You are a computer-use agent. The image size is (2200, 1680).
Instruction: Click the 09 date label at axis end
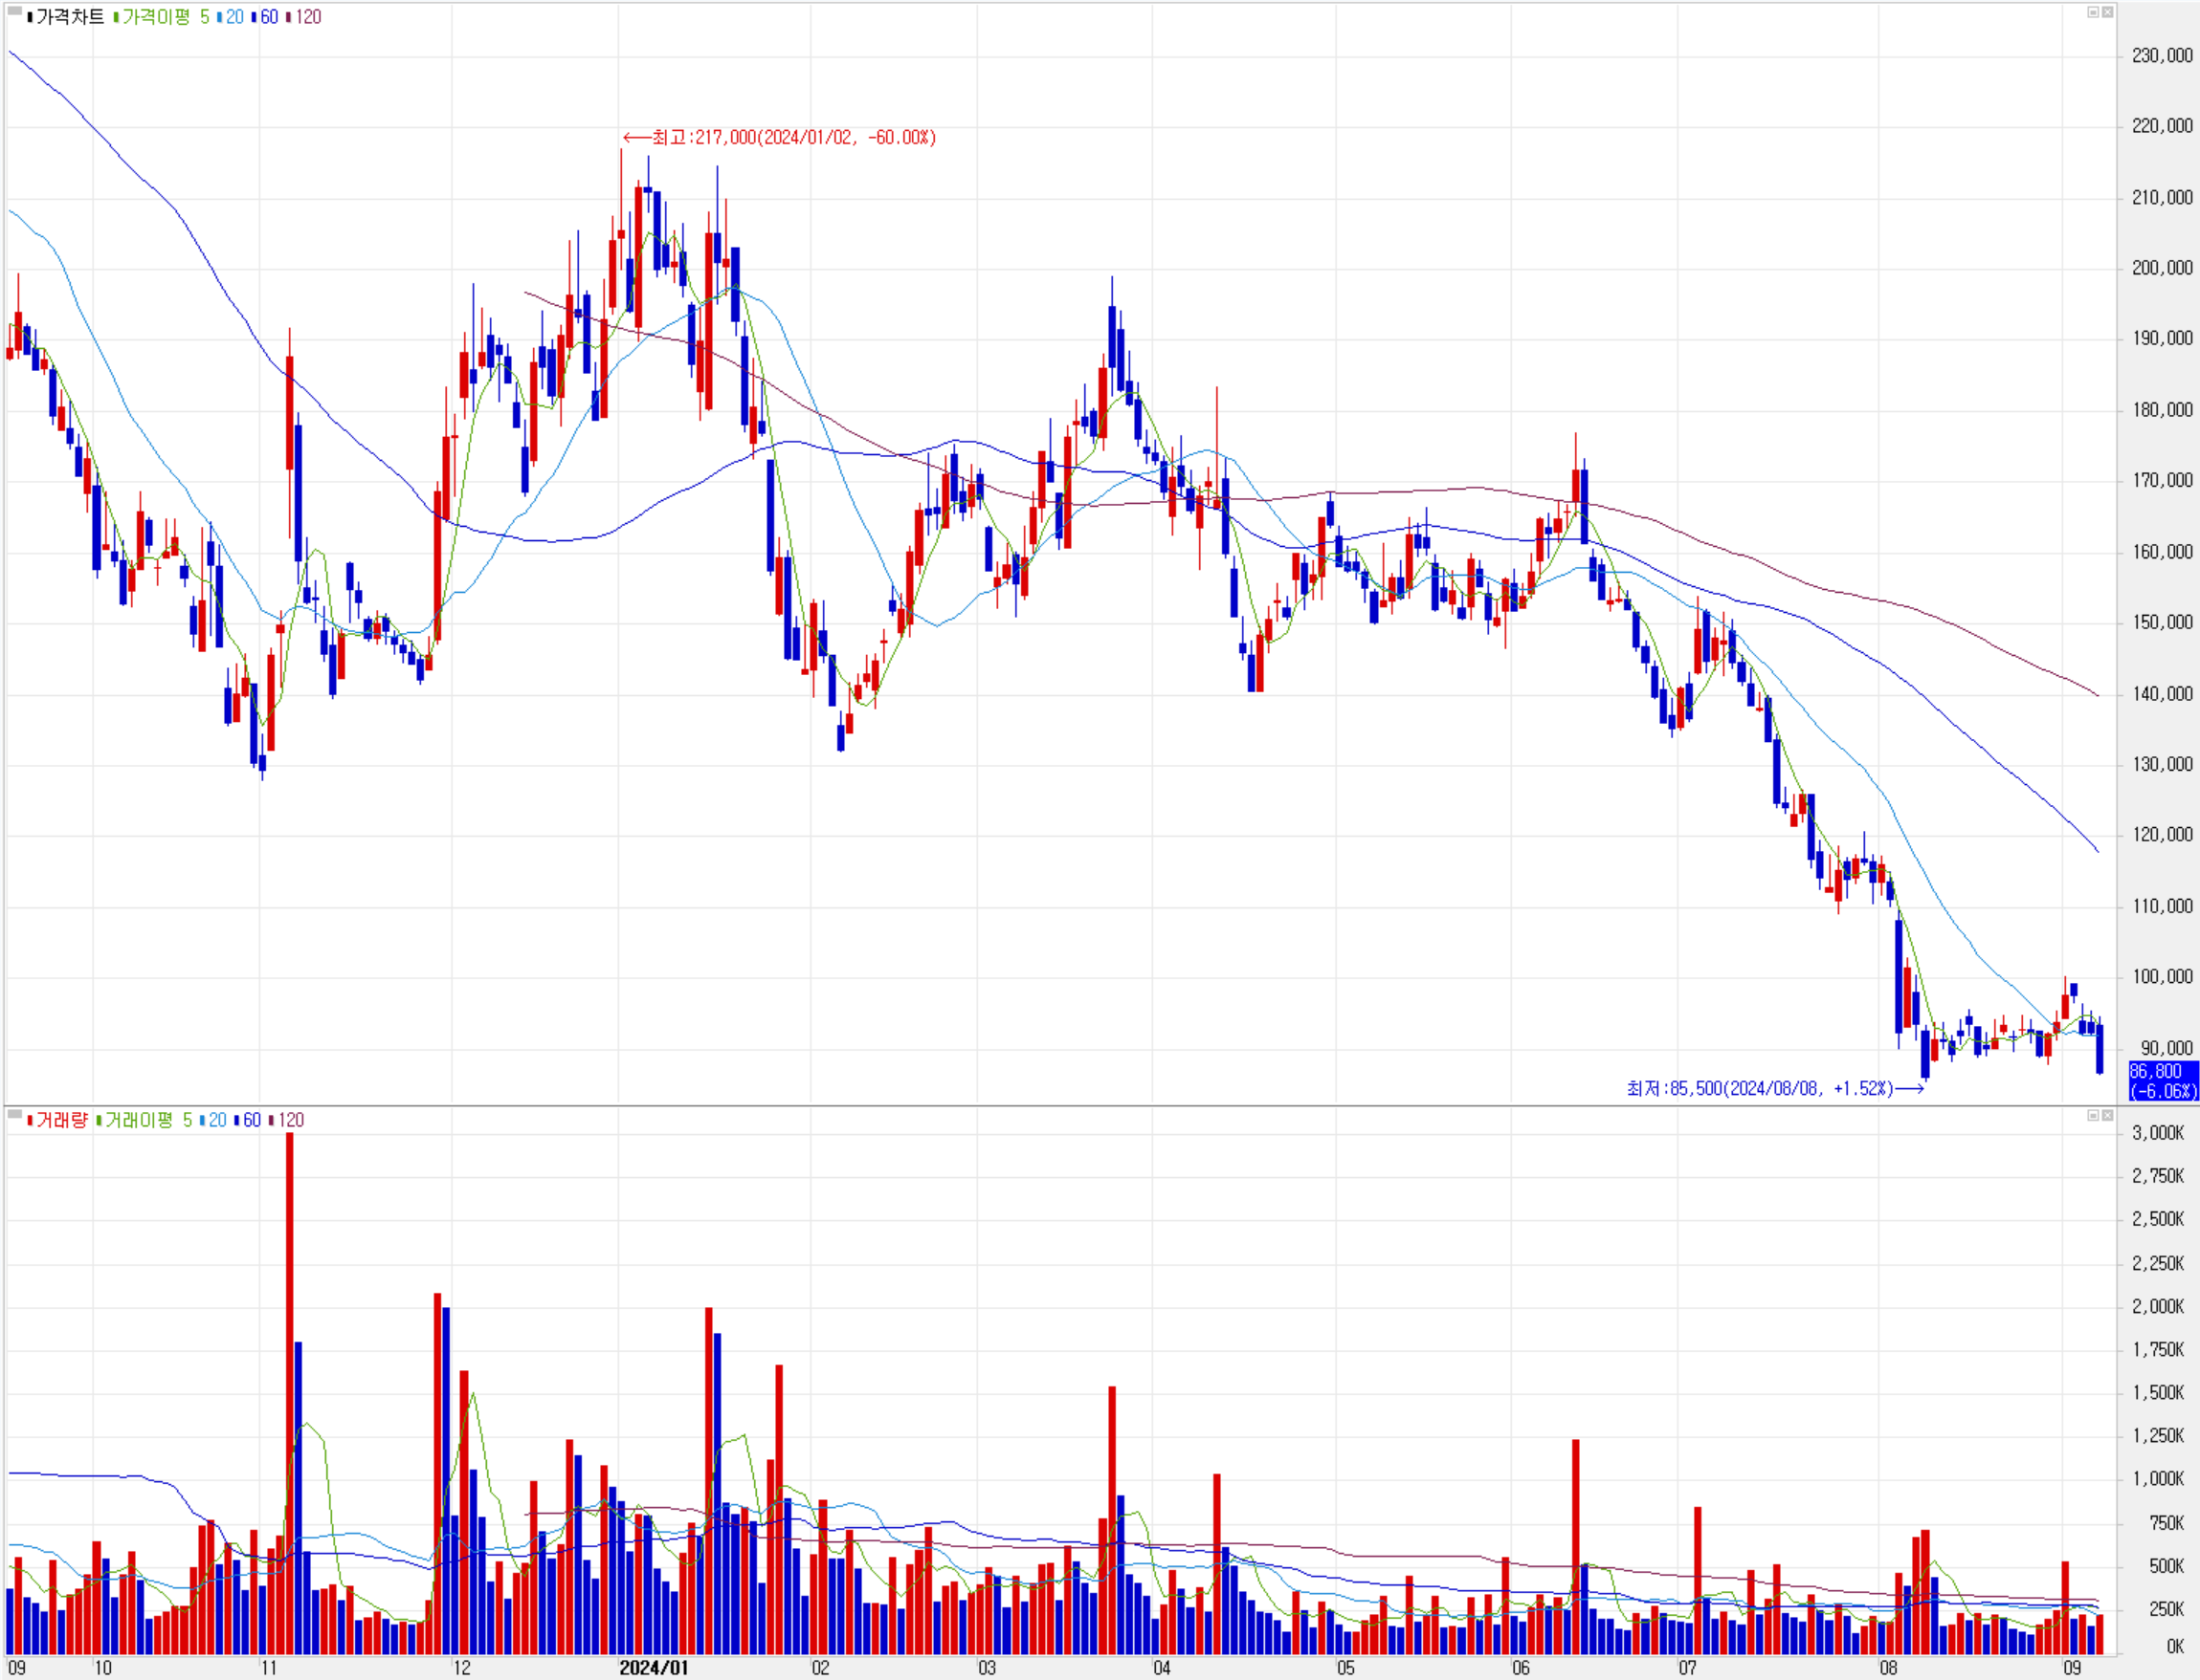[x=2072, y=1667]
